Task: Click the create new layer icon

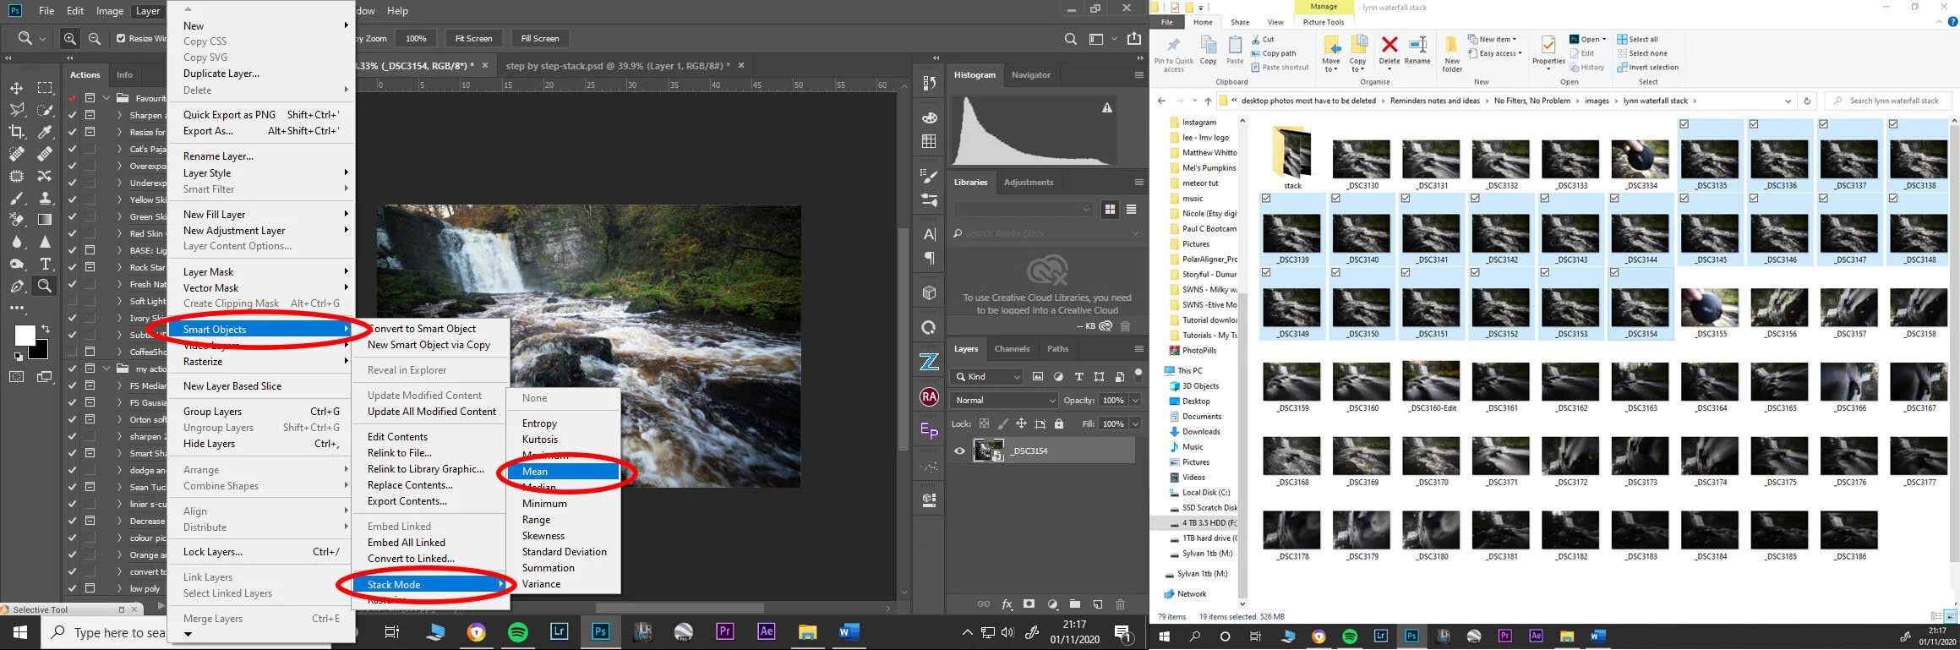Action: click(1097, 604)
